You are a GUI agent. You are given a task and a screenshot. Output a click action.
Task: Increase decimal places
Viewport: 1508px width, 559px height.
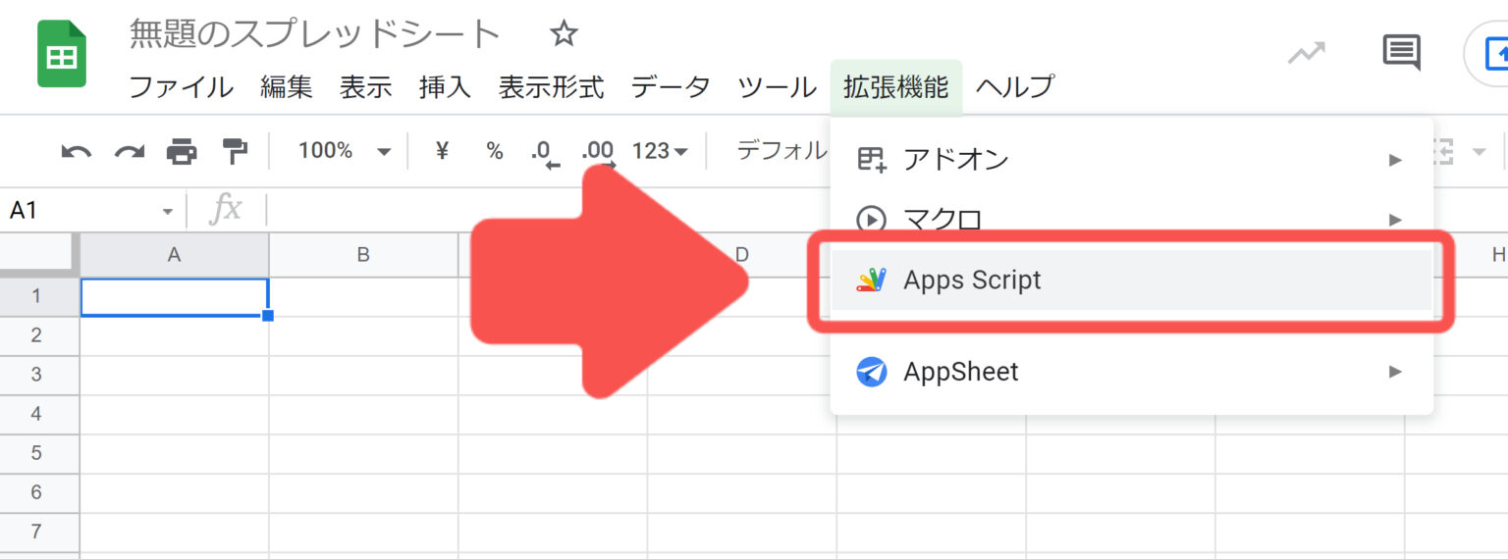point(597,153)
